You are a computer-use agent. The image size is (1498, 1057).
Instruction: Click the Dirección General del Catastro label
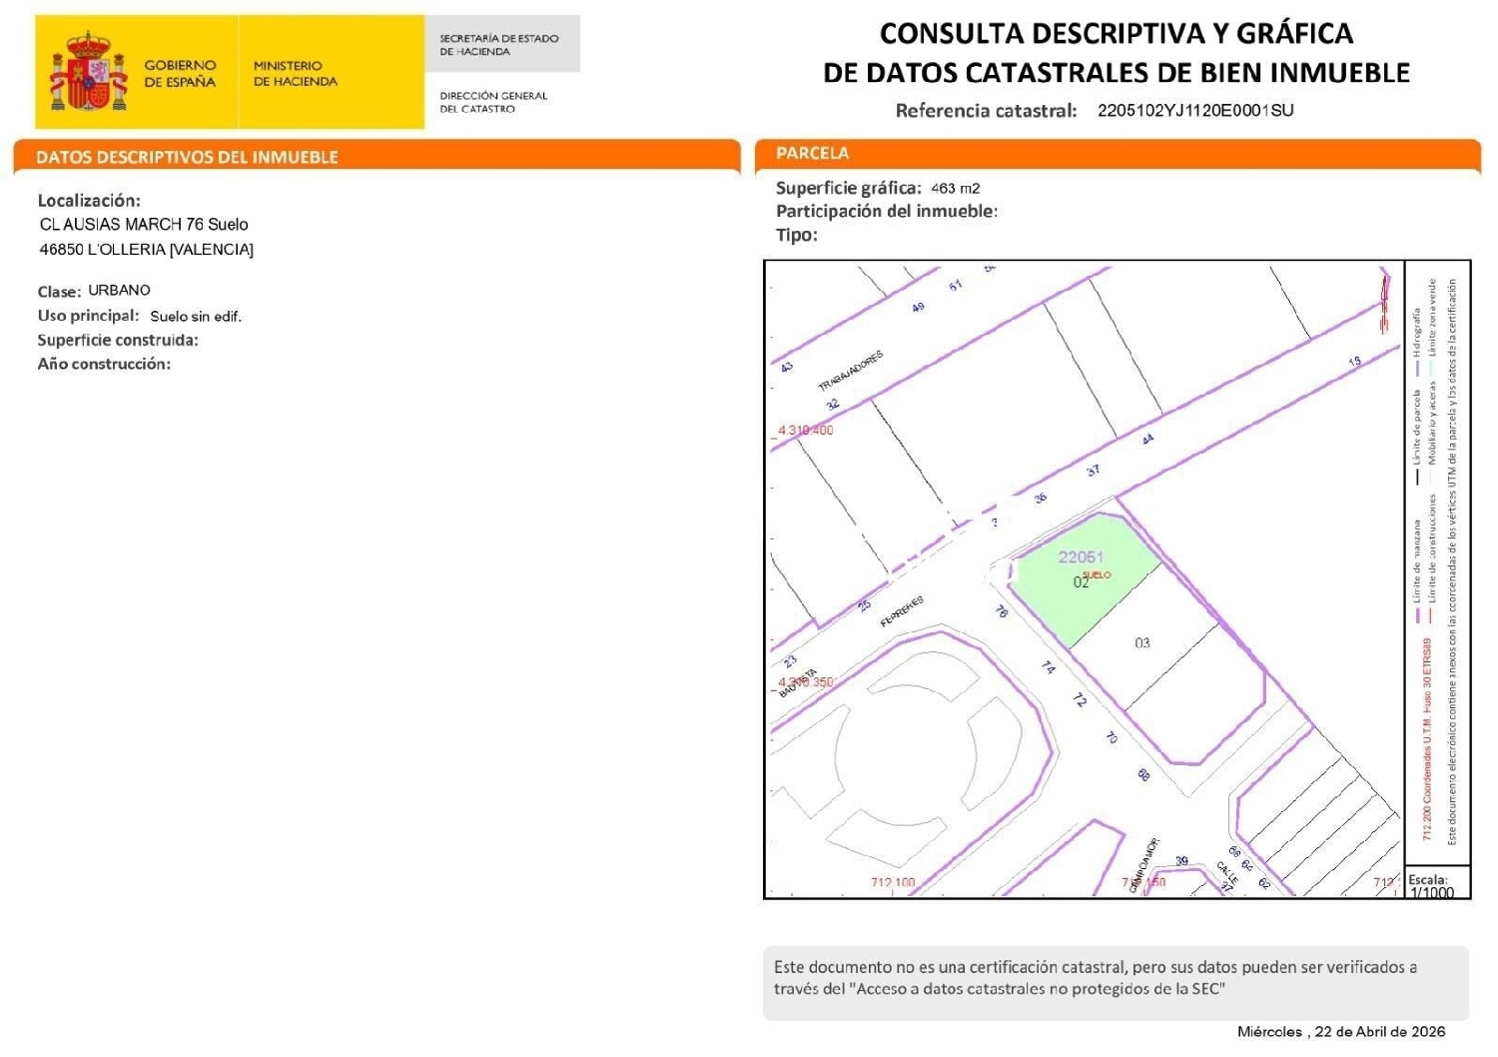tap(493, 102)
